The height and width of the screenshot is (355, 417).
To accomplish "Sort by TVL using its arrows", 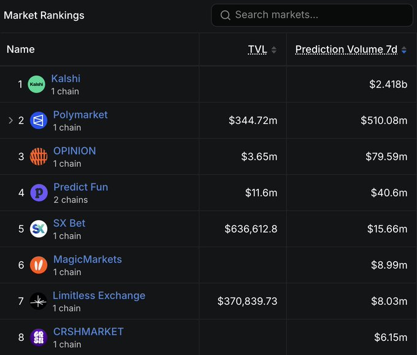I will click(274, 50).
